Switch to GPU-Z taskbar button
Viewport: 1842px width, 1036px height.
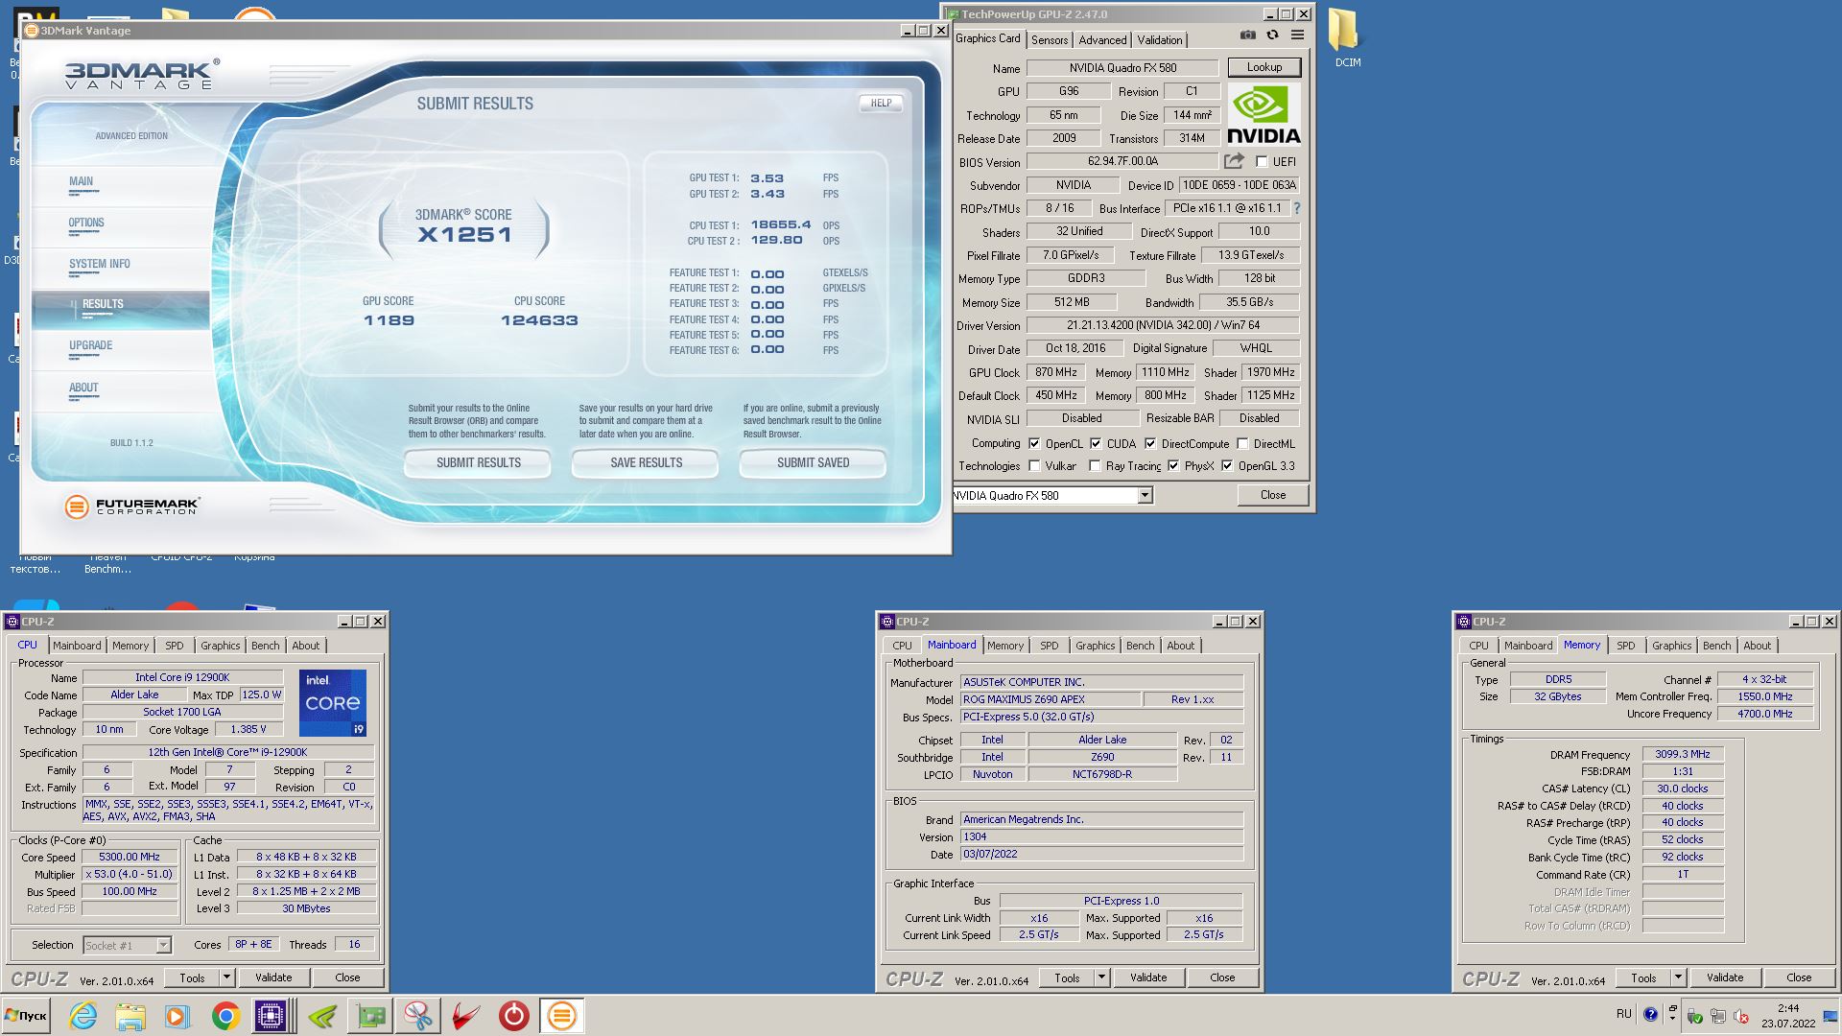coord(370,1016)
